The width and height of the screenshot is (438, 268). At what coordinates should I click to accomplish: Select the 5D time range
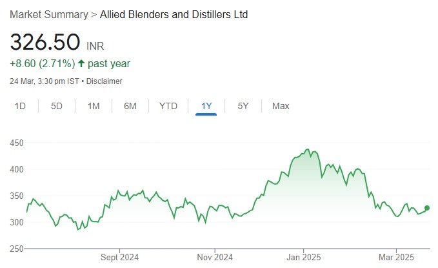pos(57,106)
